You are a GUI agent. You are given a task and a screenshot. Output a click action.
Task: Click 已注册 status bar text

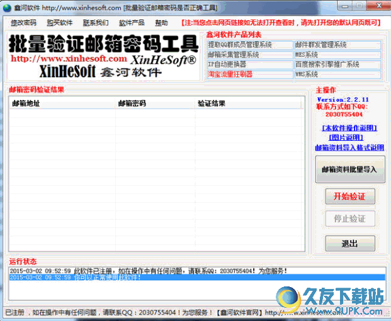coord(14,313)
